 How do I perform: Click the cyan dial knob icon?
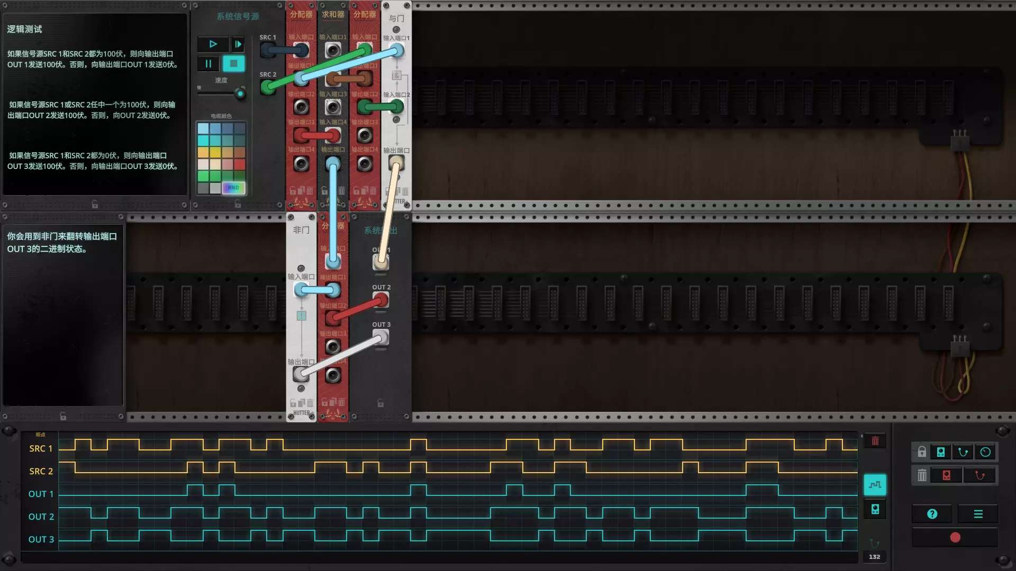(985, 452)
